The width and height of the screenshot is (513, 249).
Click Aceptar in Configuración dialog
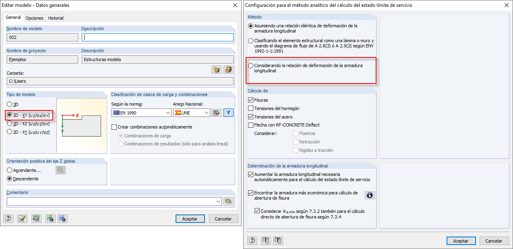[461, 241]
